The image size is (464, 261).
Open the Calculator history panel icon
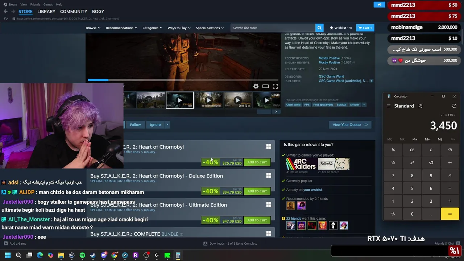tap(454, 106)
